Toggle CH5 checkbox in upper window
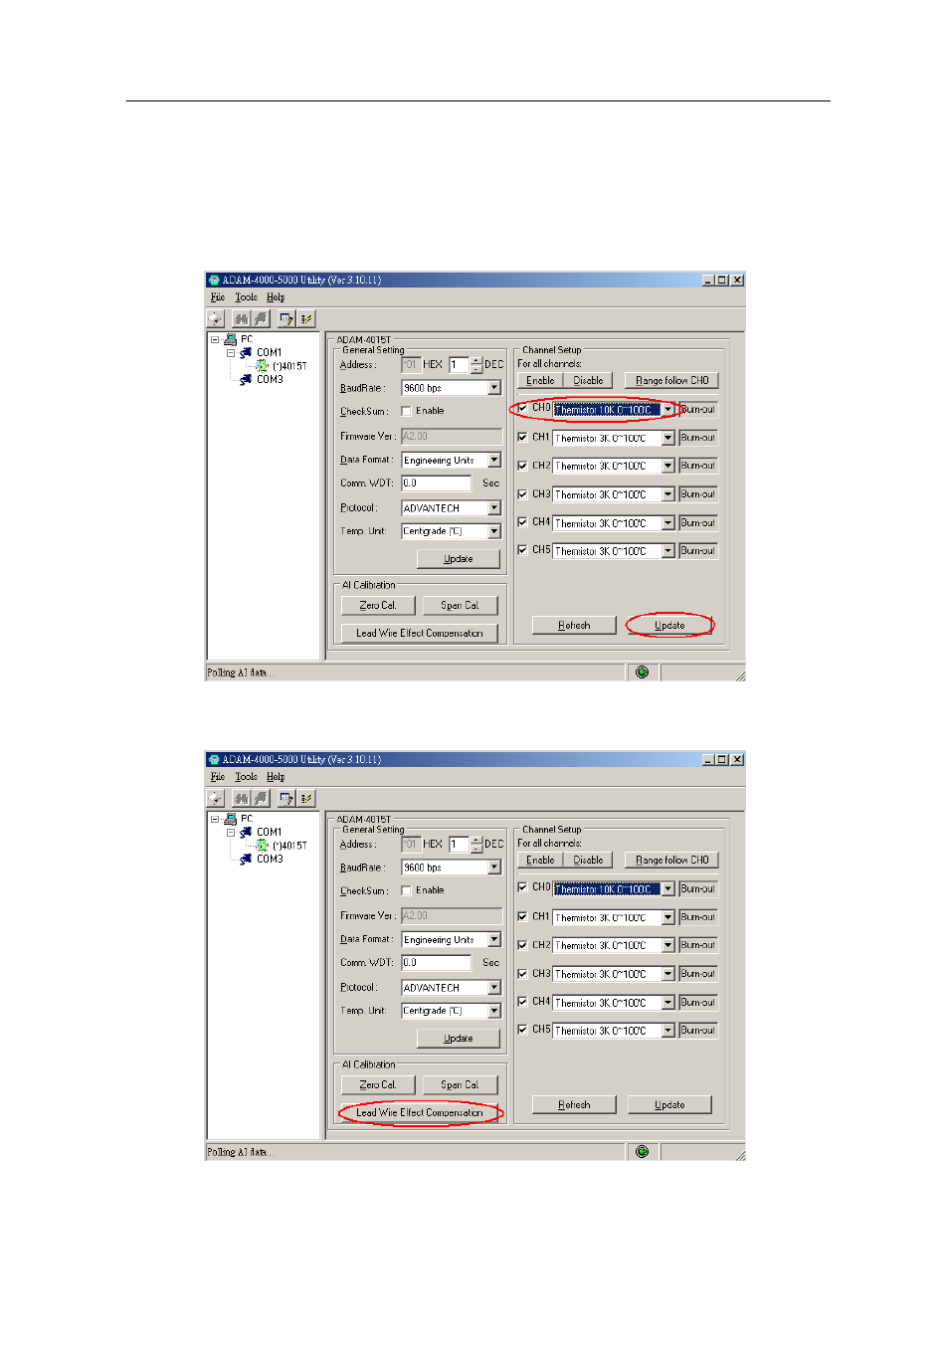 522,549
